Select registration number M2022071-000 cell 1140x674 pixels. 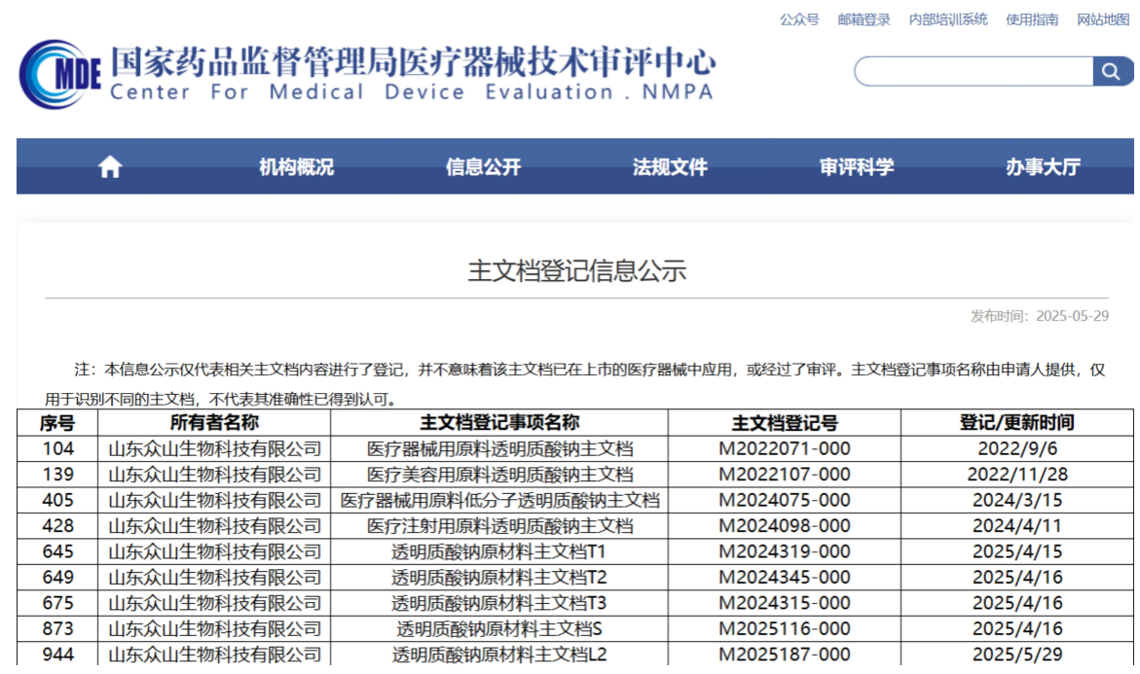(x=784, y=448)
